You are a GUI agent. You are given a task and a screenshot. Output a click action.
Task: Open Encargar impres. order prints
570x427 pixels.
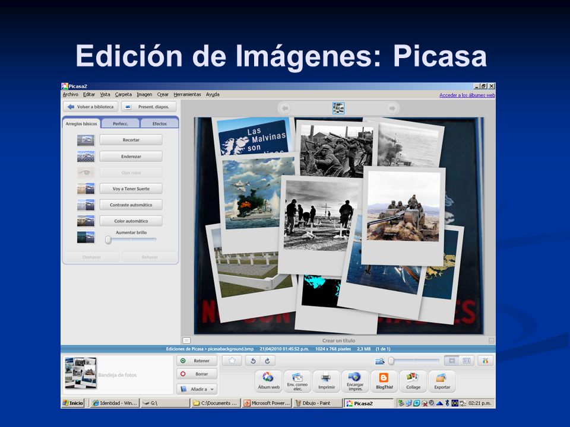click(355, 381)
